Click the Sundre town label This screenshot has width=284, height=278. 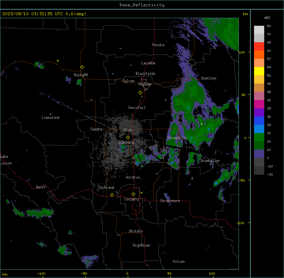pos(96,129)
